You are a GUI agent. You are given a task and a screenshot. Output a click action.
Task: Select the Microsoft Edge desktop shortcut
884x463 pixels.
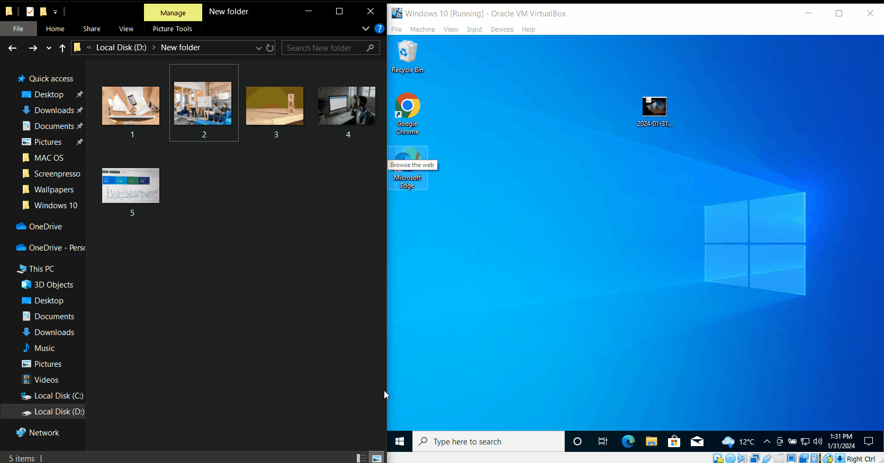point(408,168)
